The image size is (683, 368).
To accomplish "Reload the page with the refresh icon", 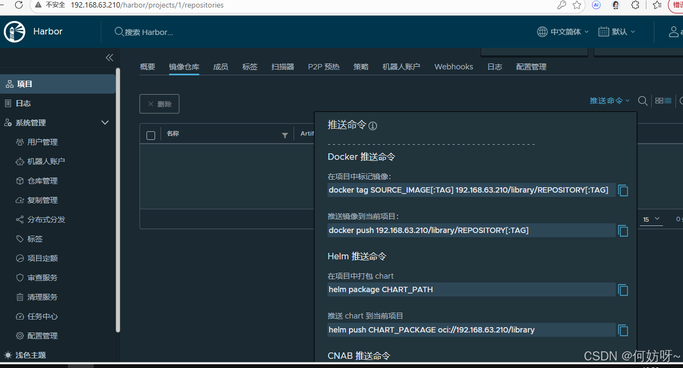I will (x=19, y=5).
